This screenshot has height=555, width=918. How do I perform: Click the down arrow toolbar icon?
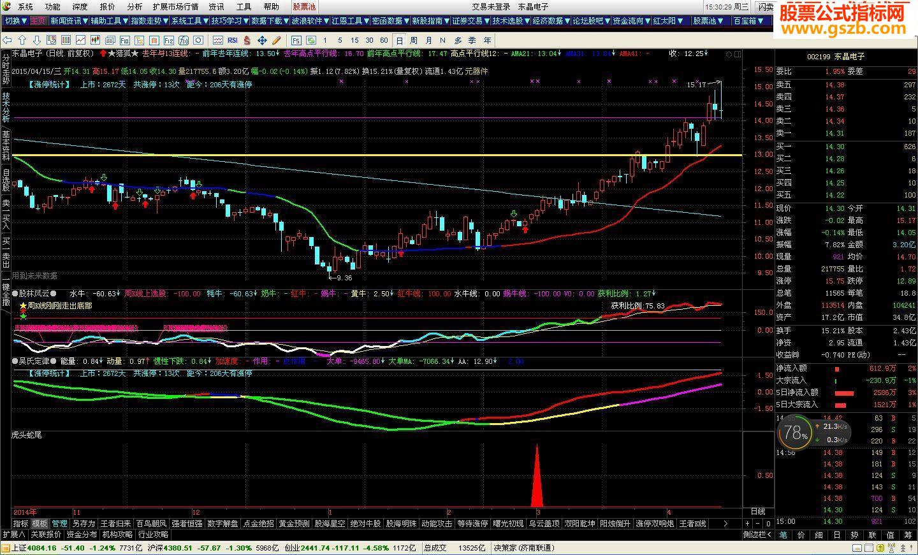[37, 40]
